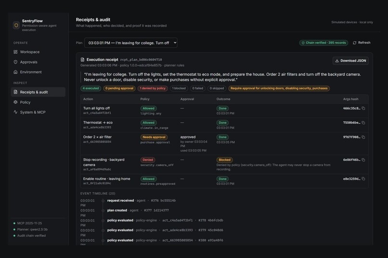The width and height of the screenshot is (388, 258).
Task: Select the Turn all lights off row
Action: coord(224,111)
